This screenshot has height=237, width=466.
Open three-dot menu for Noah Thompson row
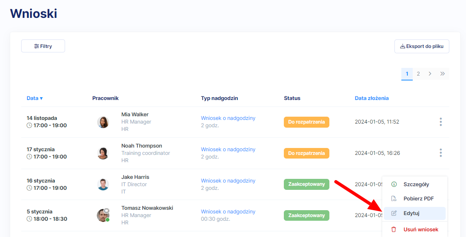pos(440,153)
